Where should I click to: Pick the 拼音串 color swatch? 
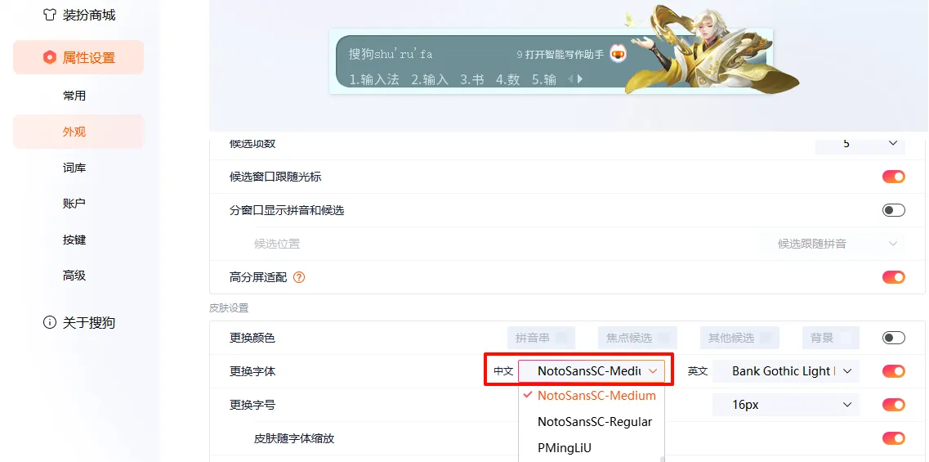542,338
